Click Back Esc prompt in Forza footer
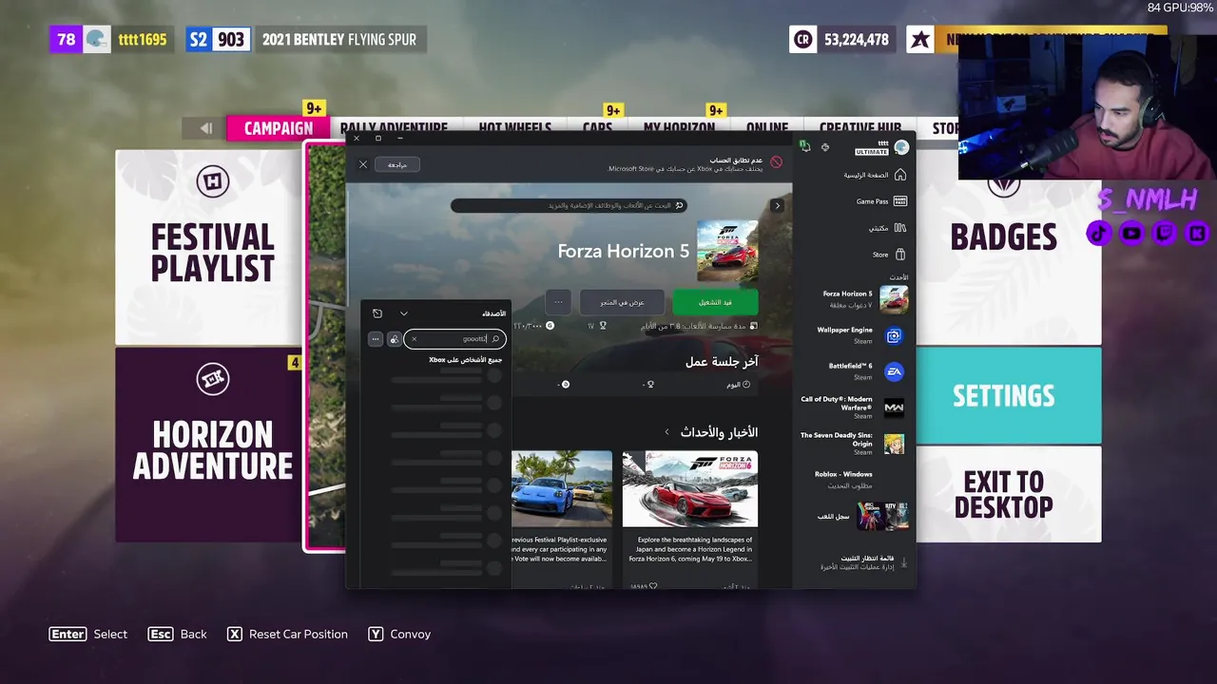This screenshot has width=1217, height=684. (177, 634)
